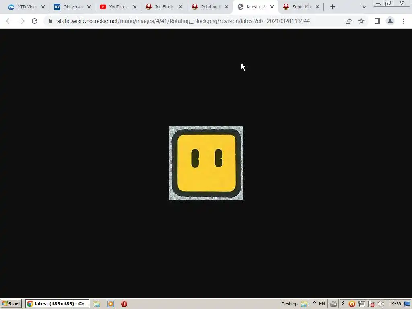
Task: Restore down the Chrome window
Action: coord(388,3)
